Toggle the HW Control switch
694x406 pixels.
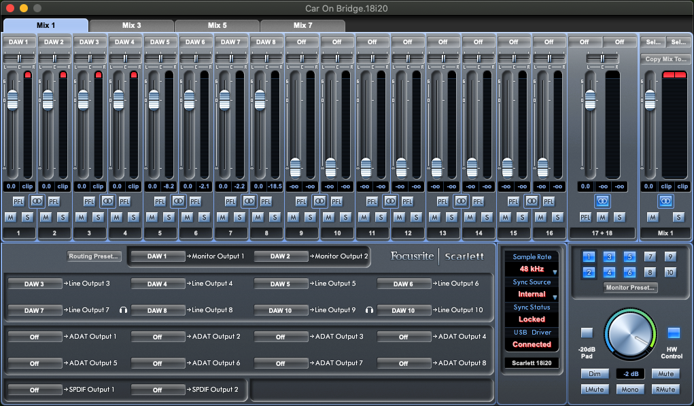click(x=674, y=333)
